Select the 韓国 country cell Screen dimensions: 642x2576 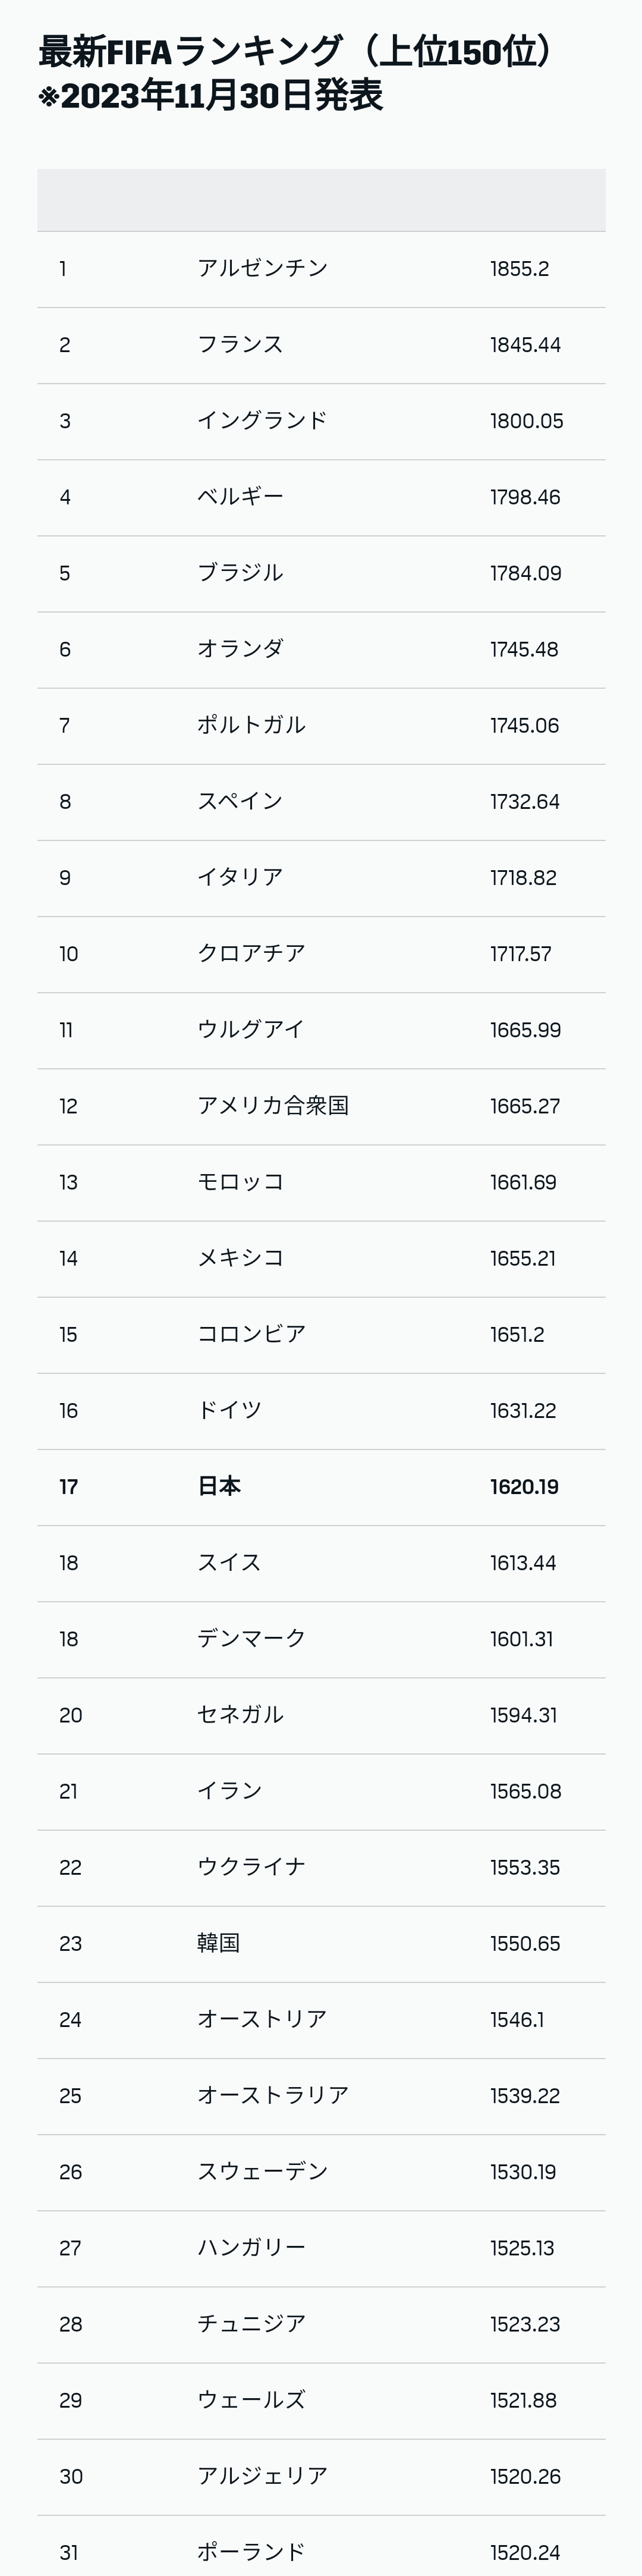click(218, 1943)
